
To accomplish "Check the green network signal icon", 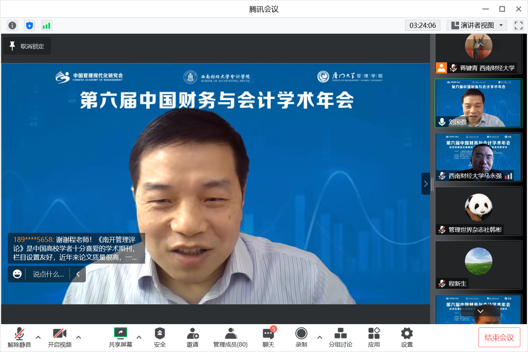I will pyautogui.click(x=47, y=25).
